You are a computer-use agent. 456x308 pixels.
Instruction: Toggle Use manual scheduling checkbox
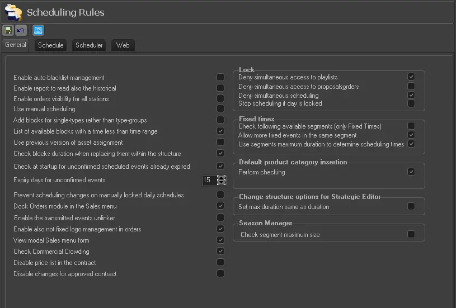point(220,109)
